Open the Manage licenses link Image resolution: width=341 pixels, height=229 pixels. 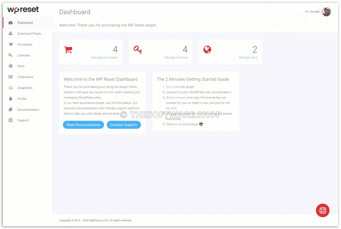pyautogui.click(x=176, y=57)
